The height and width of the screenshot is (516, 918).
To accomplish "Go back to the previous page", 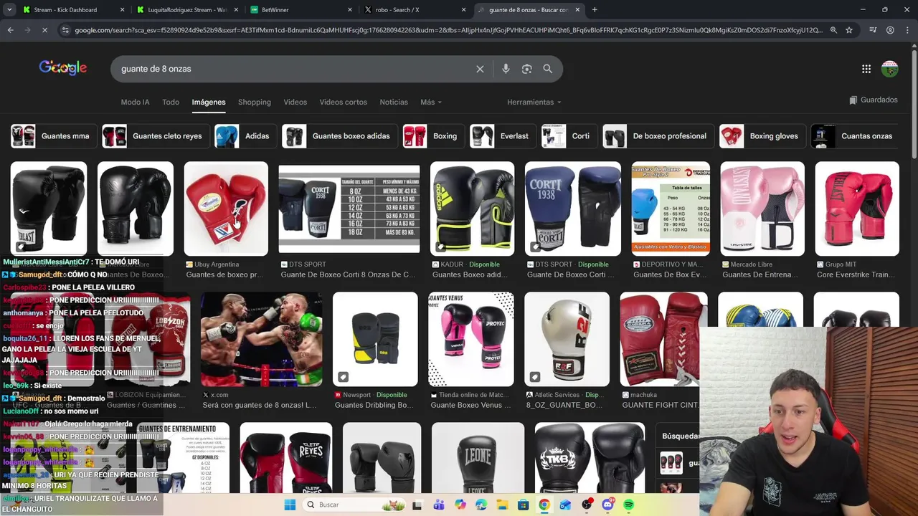I will point(10,30).
